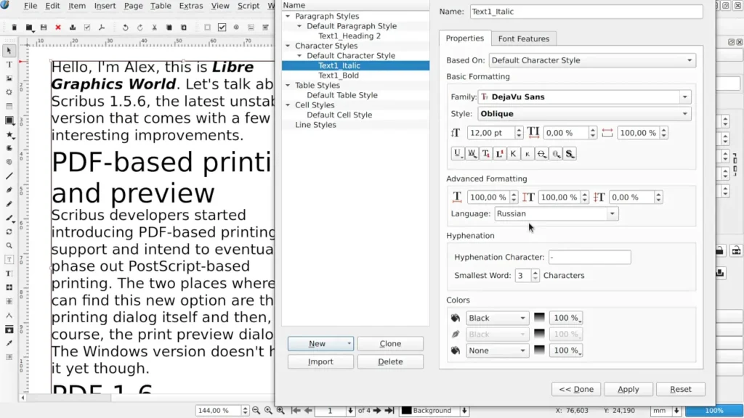Click the Apply button
744x418 pixels.
628,389
